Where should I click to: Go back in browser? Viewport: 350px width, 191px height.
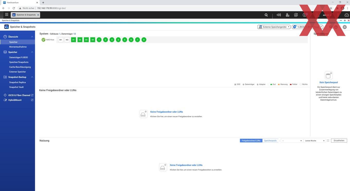3,8
